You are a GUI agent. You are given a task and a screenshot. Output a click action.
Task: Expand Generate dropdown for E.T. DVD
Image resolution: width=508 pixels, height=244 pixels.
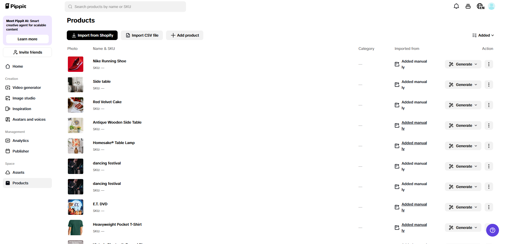[463, 207]
